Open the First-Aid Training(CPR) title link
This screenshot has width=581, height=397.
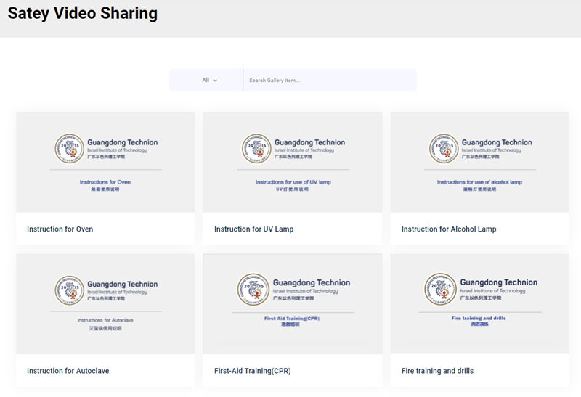pyautogui.click(x=253, y=371)
